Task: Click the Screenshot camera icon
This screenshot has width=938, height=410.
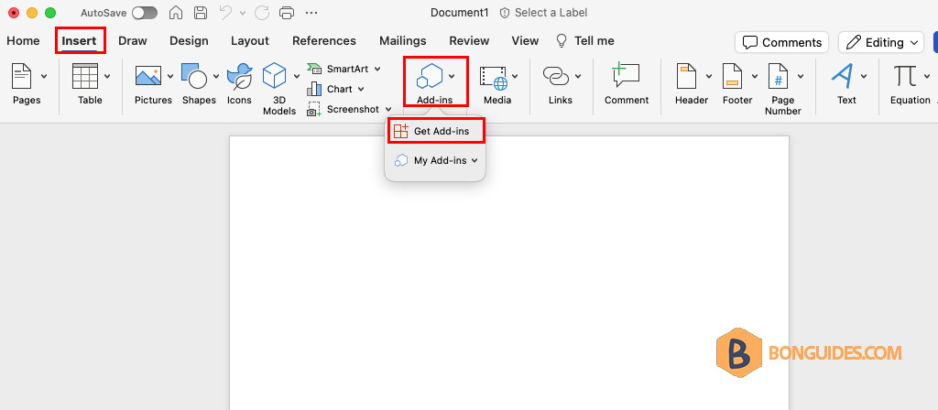Action: 314,110
